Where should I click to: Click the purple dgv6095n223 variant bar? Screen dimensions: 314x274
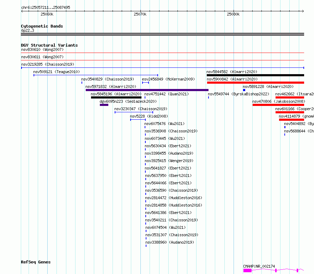pos(104,105)
